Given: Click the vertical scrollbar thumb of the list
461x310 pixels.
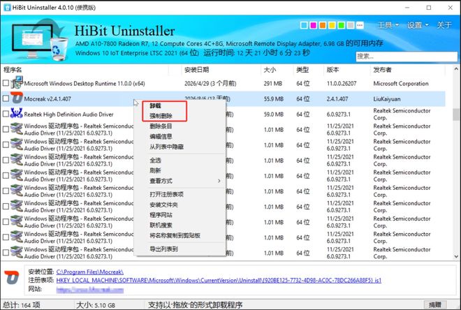Looking at the screenshot, I should [x=456, y=114].
